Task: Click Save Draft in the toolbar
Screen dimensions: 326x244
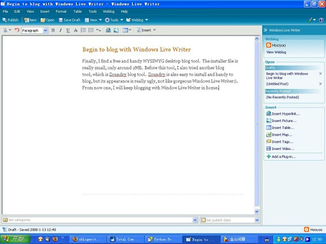Action: 69,20
